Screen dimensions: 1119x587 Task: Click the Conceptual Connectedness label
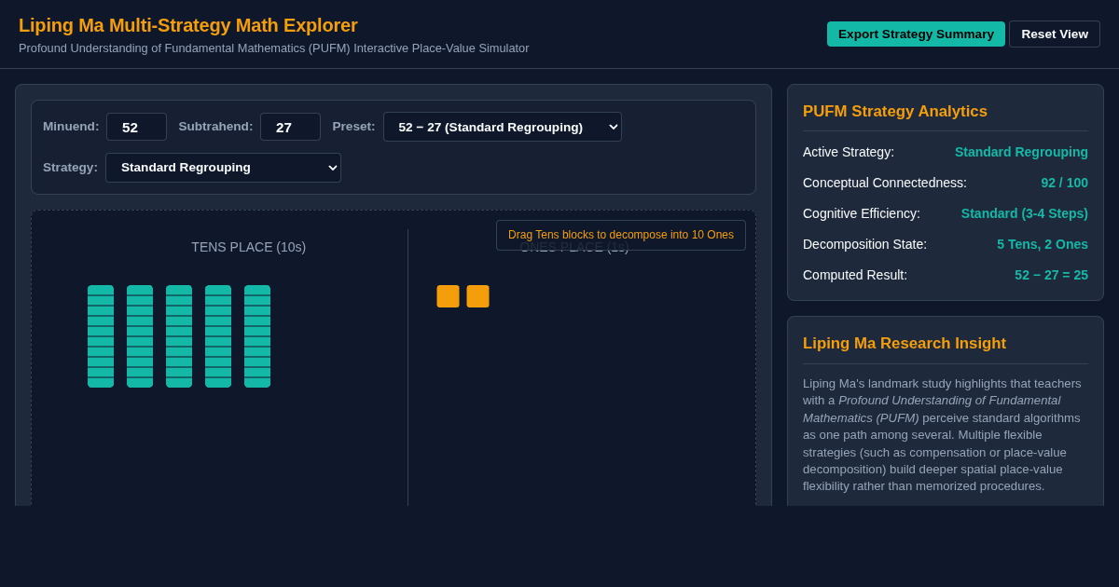(x=885, y=183)
